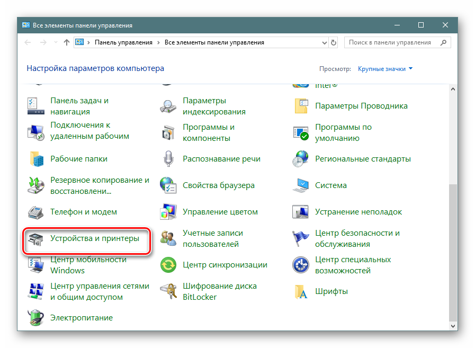Select Все элементы панели управления breadcrumb
The image size is (475, 348).
[x=214, y=42]
